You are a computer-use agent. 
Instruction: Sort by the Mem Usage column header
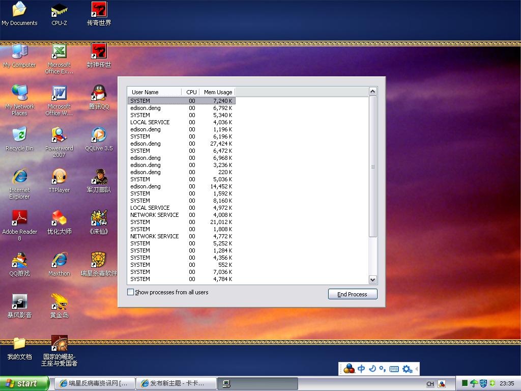(217, 92)
